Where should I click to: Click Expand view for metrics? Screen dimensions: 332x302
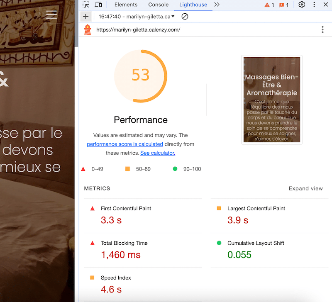tap(306, 188)
